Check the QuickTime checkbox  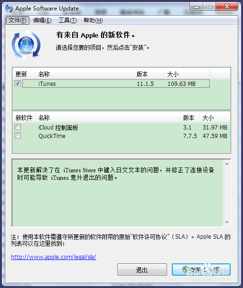click(18, 136)
